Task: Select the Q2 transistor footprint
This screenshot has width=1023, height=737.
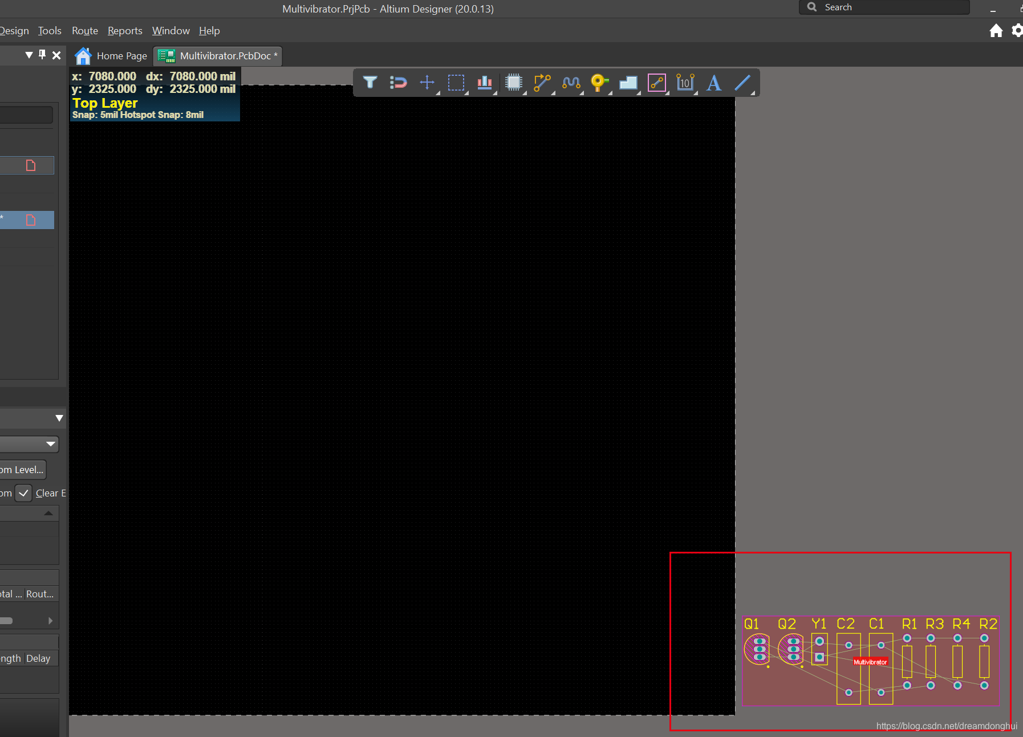Action: coord(791,649)
